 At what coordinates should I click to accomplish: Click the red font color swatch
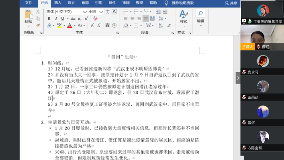pos(69,25)
